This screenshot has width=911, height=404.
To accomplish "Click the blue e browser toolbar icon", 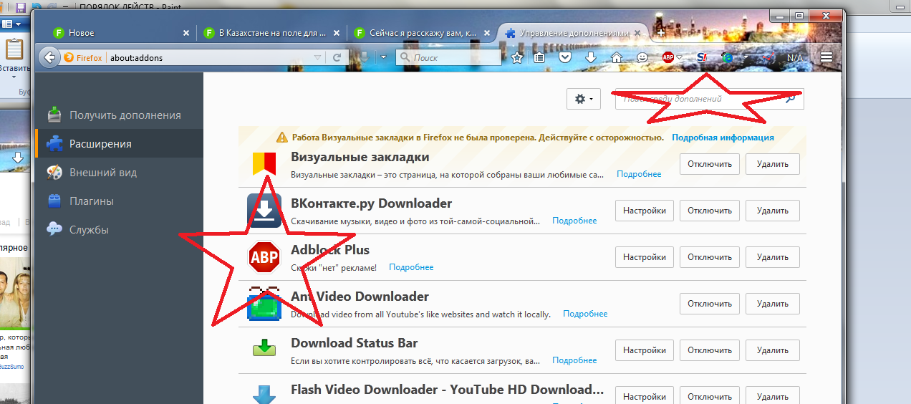I will 728,57.
